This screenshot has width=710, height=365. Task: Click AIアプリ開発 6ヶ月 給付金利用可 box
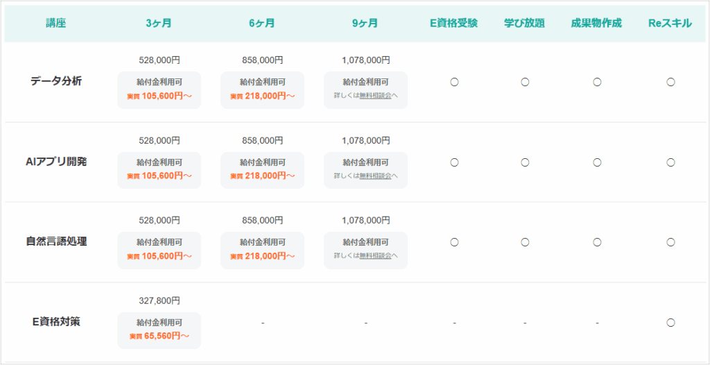(263, 170)
